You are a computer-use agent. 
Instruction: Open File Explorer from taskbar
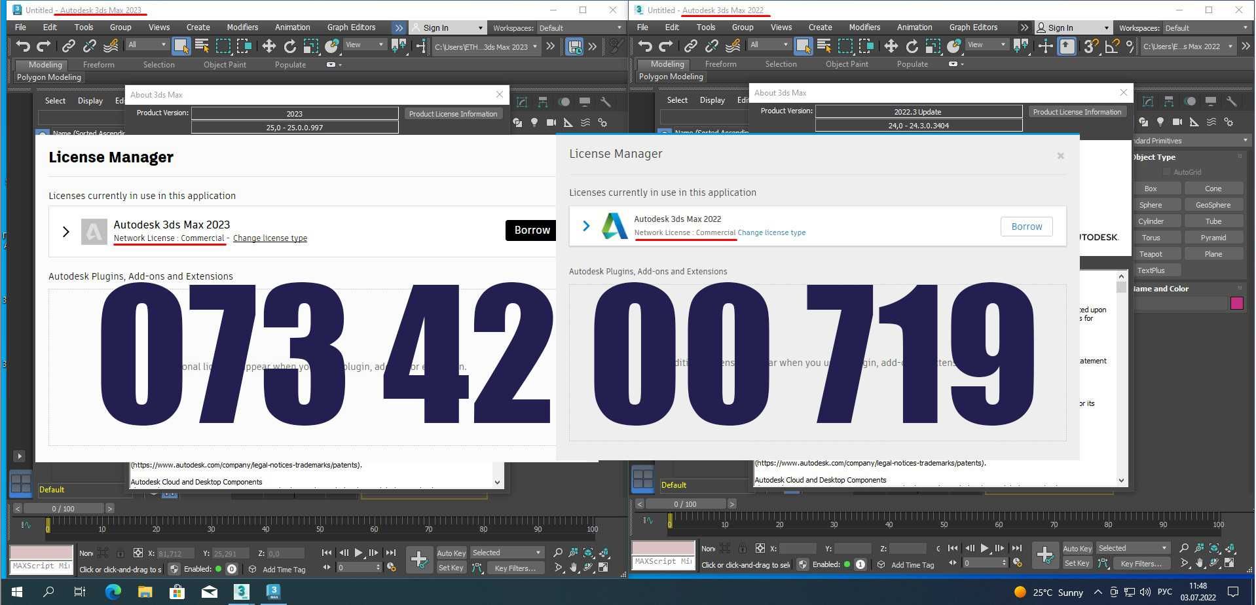click(145, 592)
